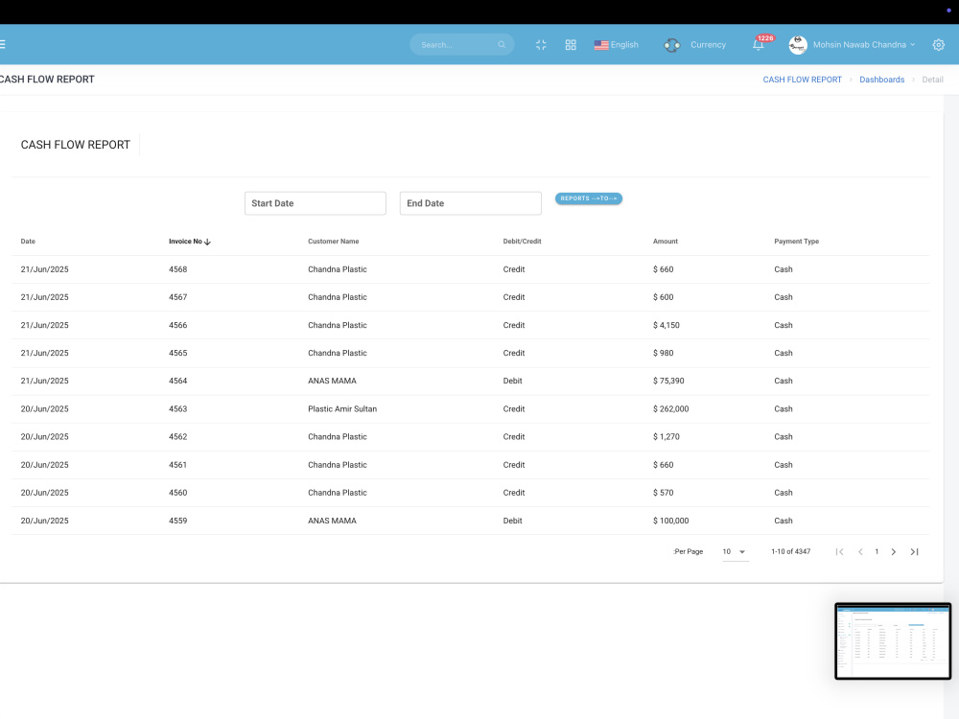Select invoice number 4567

click(x=178, y=297)
